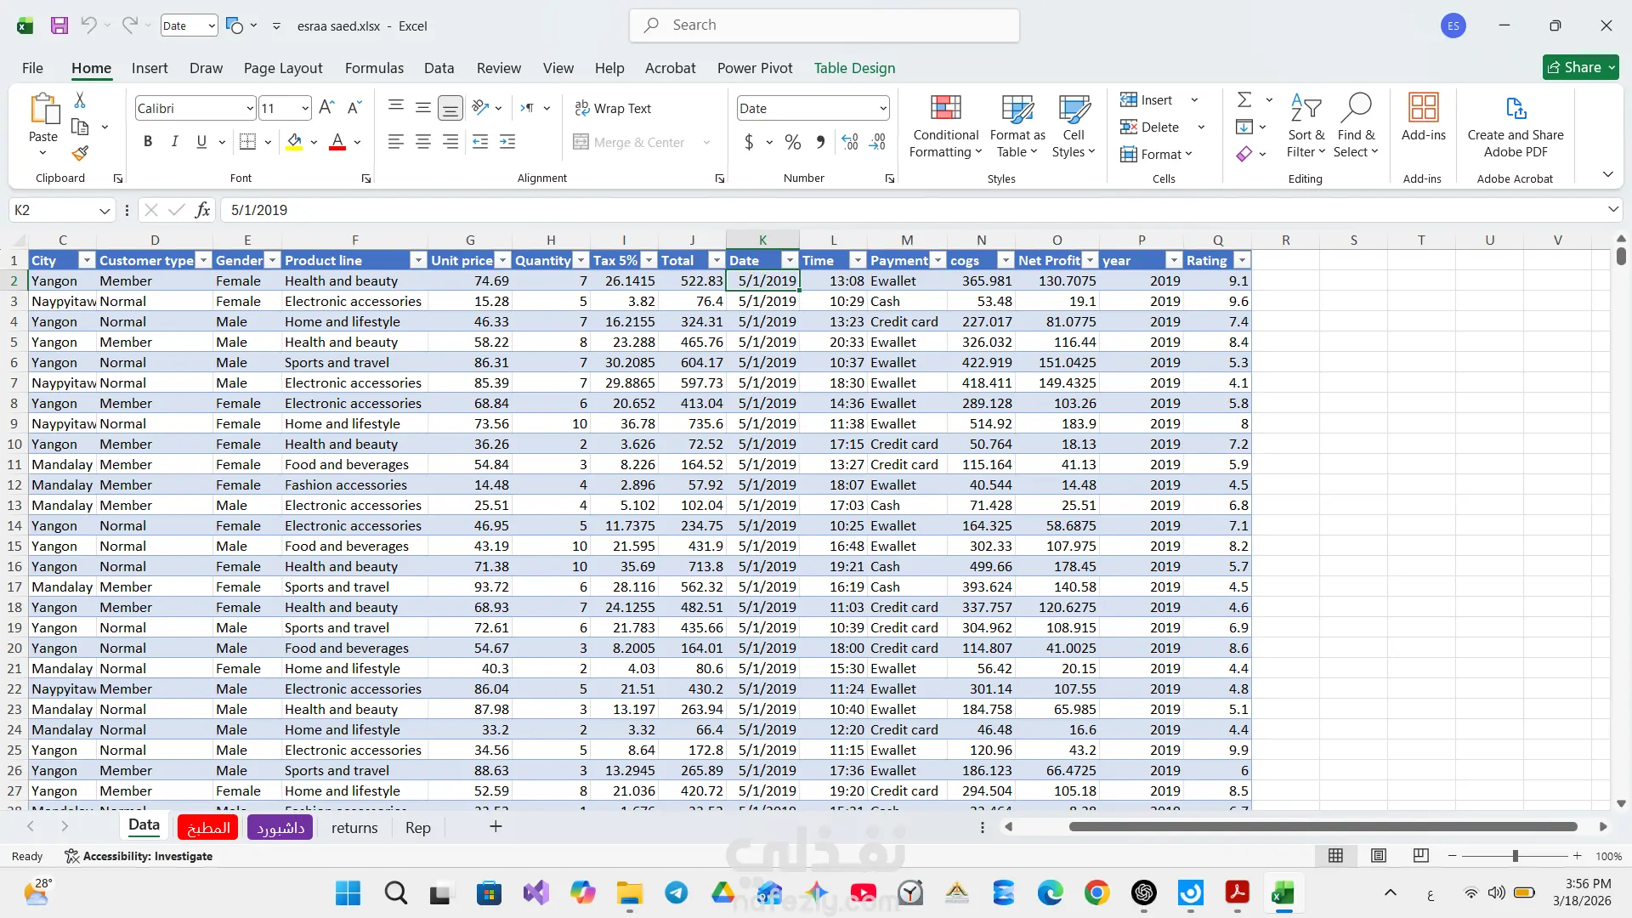Open the font size dropdown

coord(305,108)
